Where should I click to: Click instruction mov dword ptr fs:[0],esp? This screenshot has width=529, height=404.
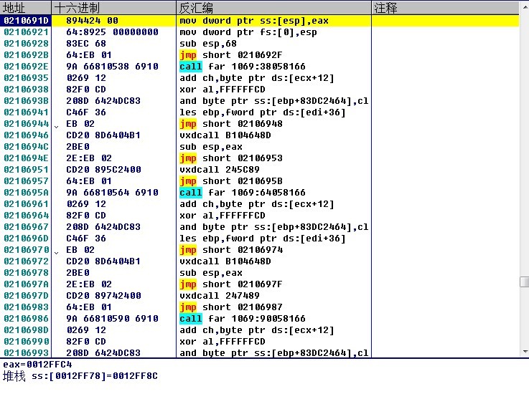(x=248, y=32)
